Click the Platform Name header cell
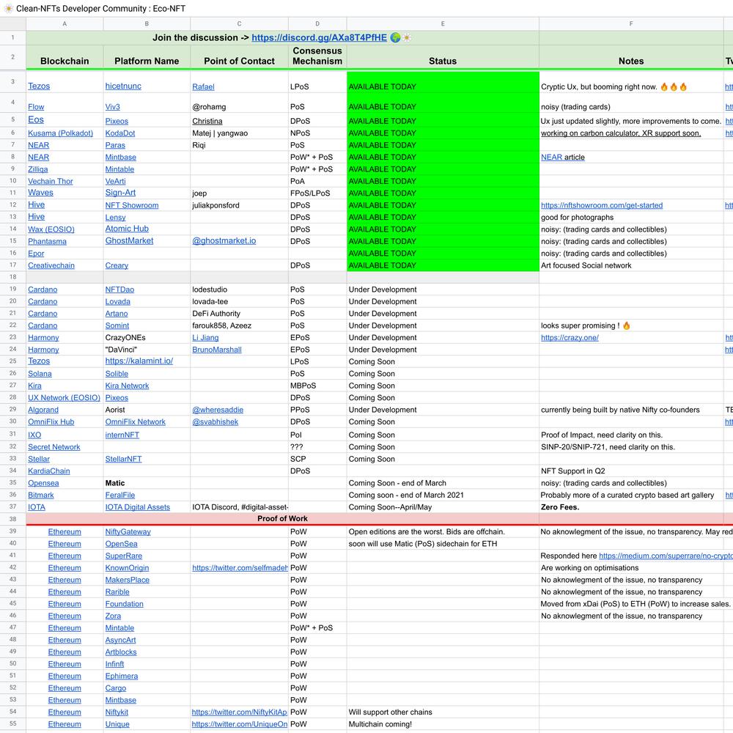Screen dimensions: 733x733 pos(147,57)
